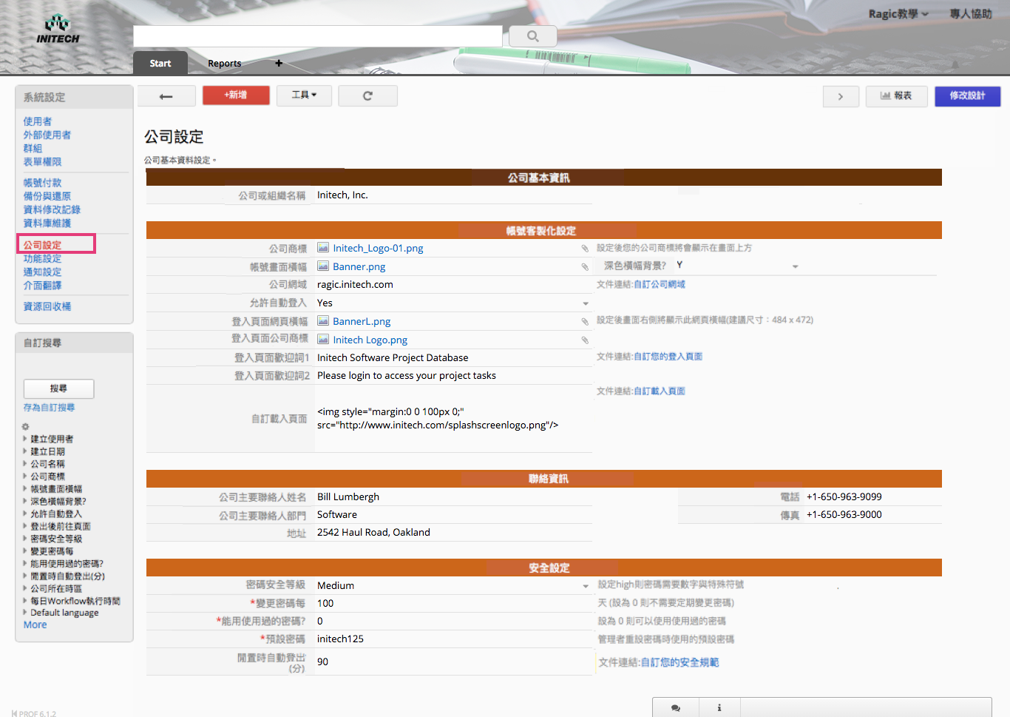Focus the top search input field

318,36
